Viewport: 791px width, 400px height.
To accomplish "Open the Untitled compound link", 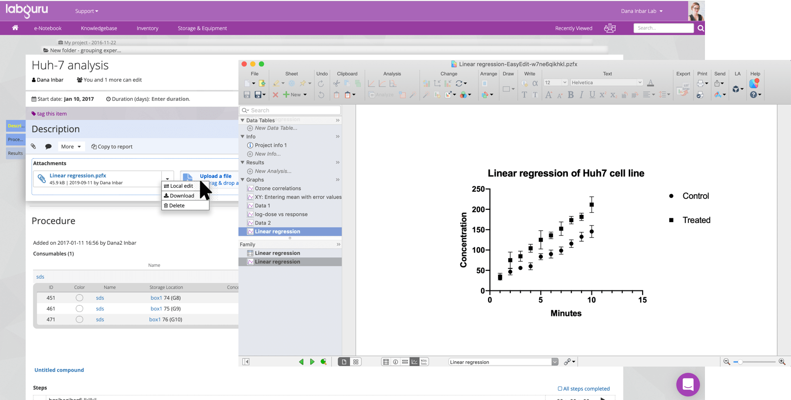I will click(59, 370).
